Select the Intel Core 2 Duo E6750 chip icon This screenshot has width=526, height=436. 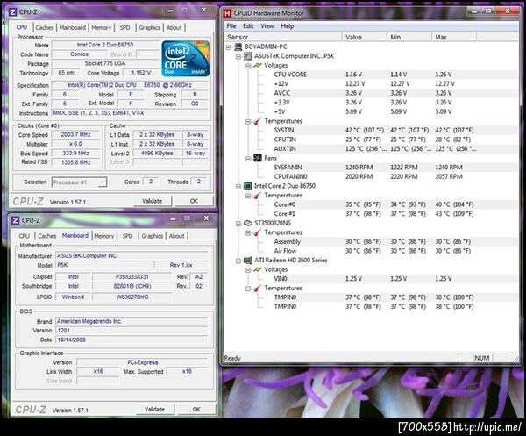coord(247,186)
